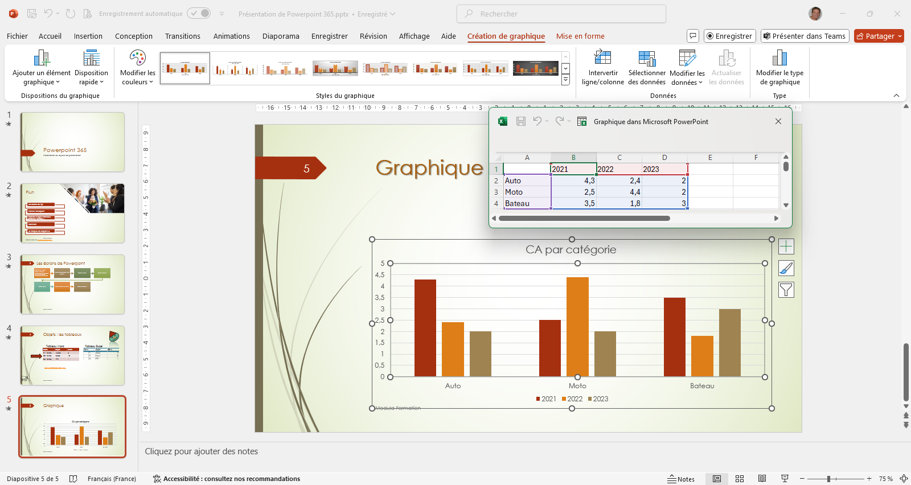911x485 pixels.
Task: Redo in the chart data window
Action: (x=560, y=121)
